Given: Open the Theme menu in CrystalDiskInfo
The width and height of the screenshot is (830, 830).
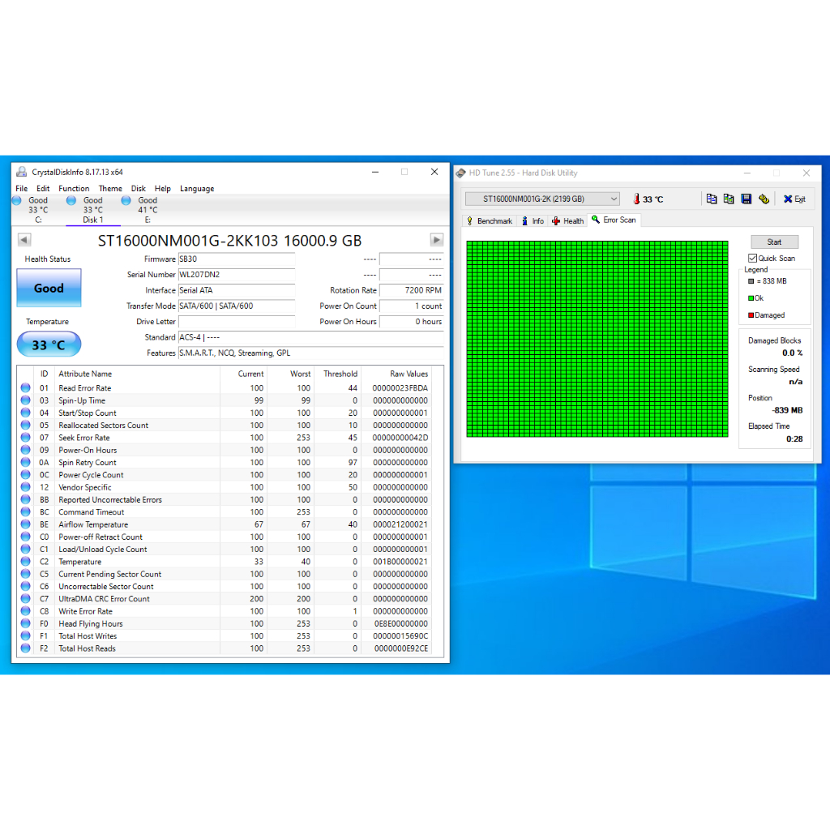Looking at the screenshot, I should 110,189.
